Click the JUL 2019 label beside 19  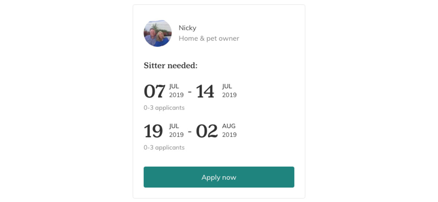pyautogui.click(x=176, y=131)
